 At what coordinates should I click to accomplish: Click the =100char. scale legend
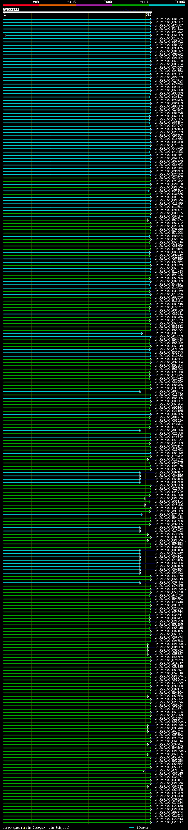tap(140, 828)
